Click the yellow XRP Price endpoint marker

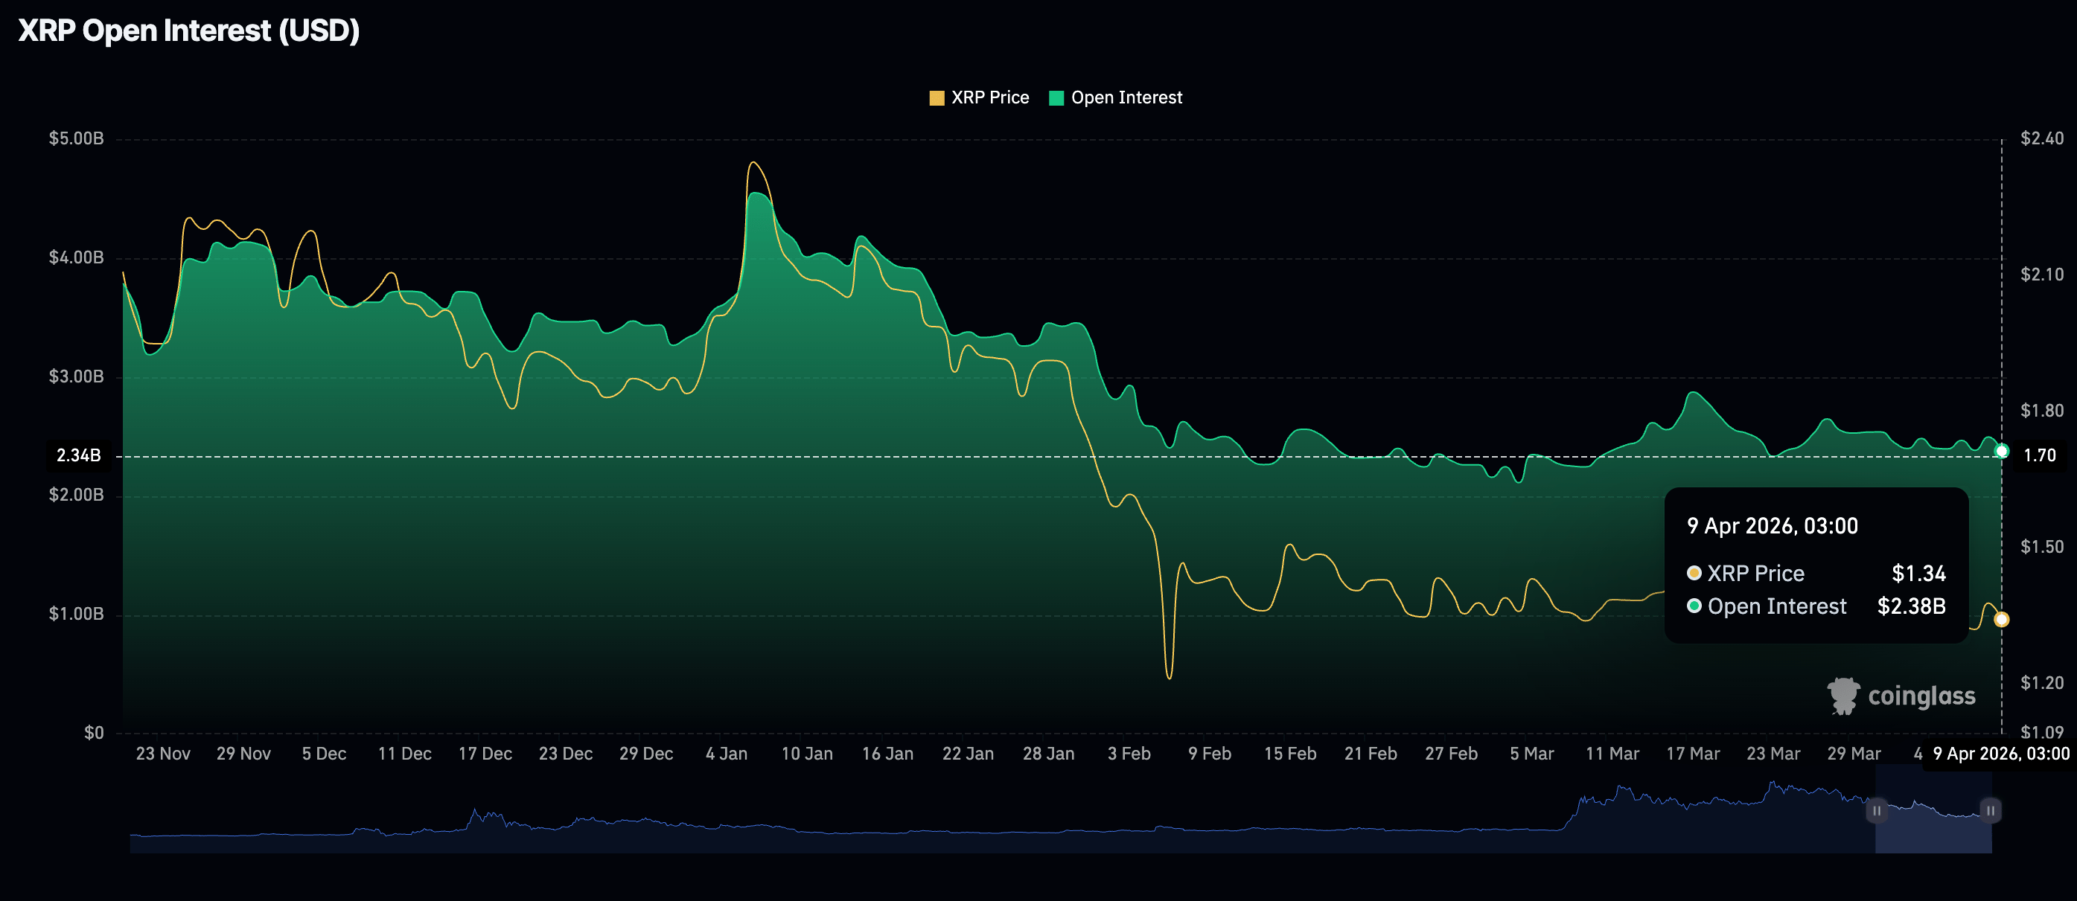[x=2001, y=620]
